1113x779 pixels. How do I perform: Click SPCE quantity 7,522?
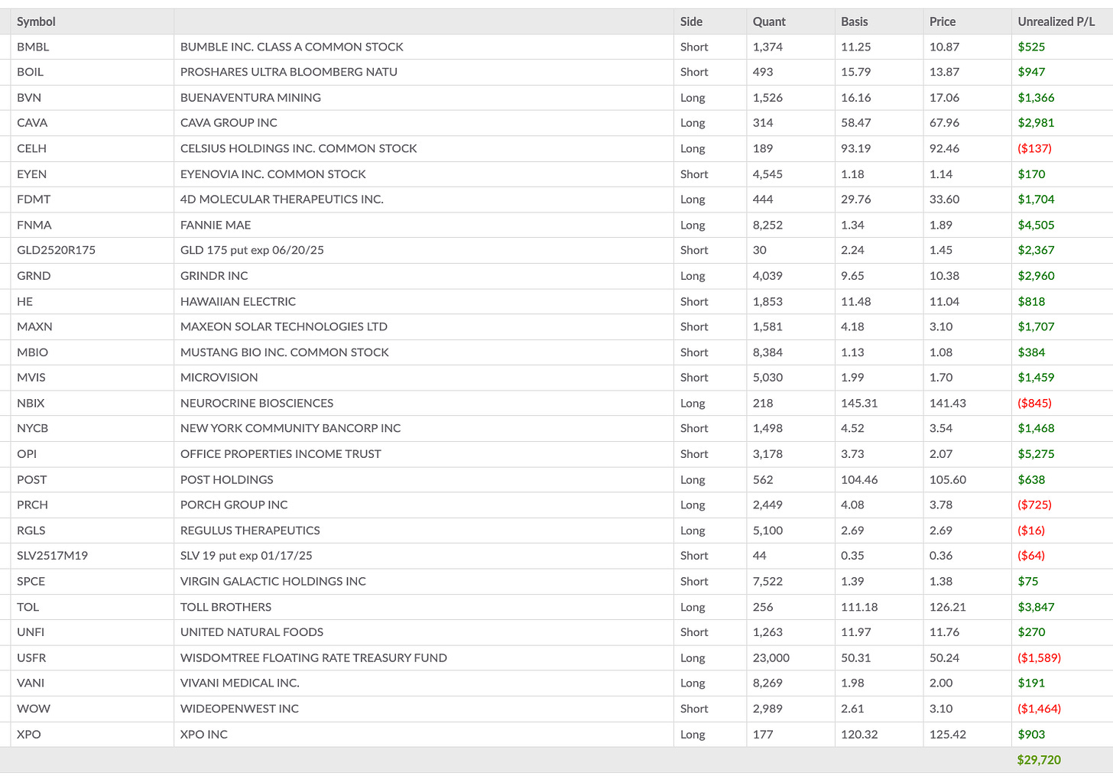767,581
